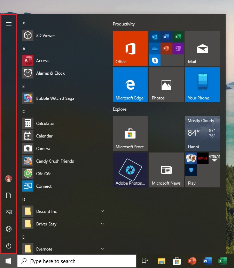
Task: Click the Explore group heading
Action: point(119,109)
